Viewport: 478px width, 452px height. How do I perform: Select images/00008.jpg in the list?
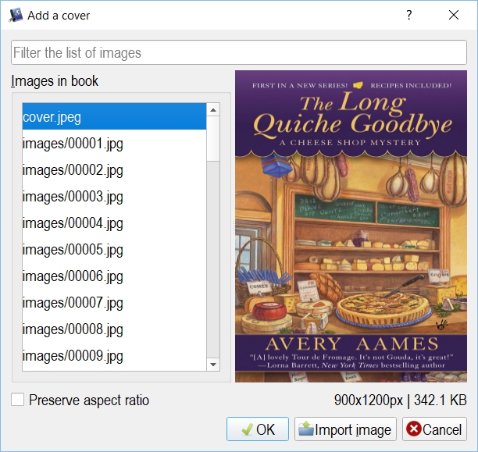(x=114, y=329)
